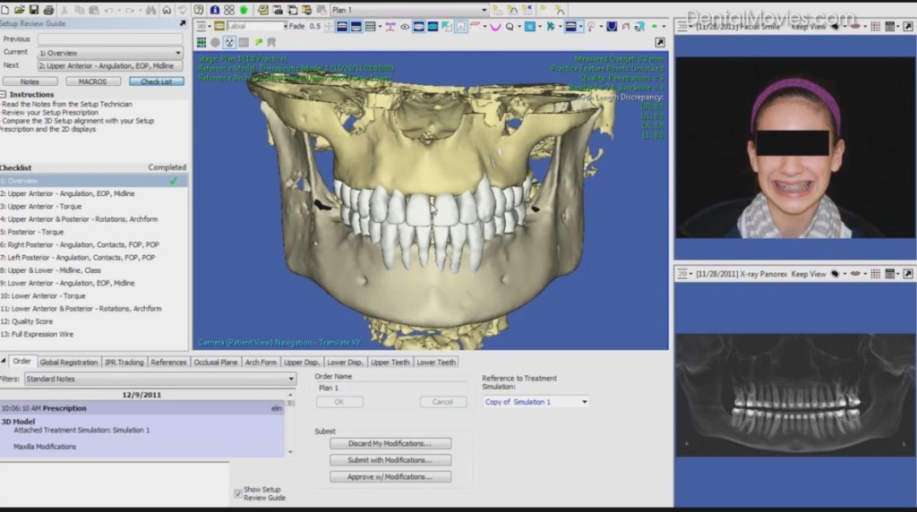Image resolution: width=917 pixels, height=512 pixels.
Task: Click the eye visibility icon in 3D toolbar
Action: (405, 26)
